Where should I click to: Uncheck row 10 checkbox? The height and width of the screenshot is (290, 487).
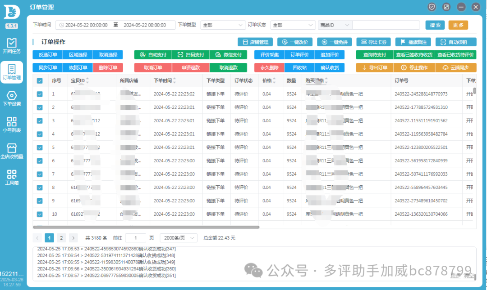(40, 214)
